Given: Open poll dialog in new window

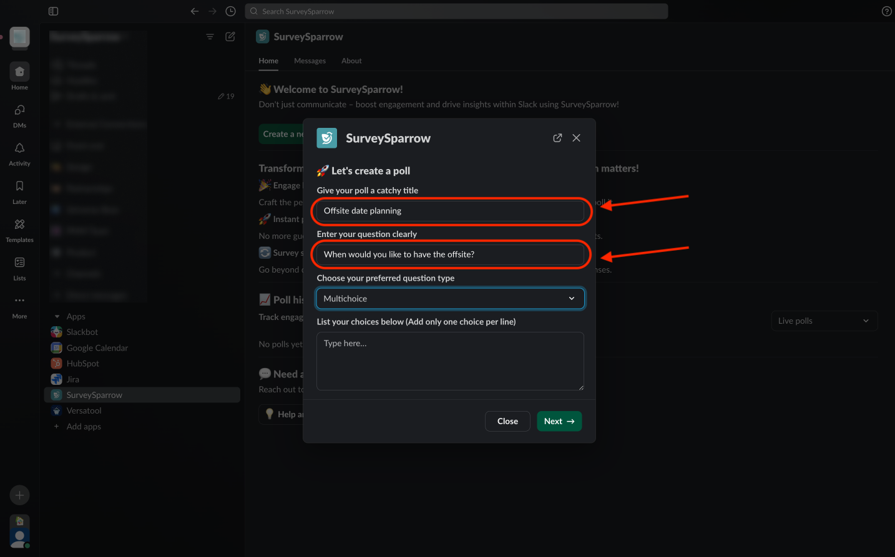Looking at the screenshot, I should [x=557, y=138].
